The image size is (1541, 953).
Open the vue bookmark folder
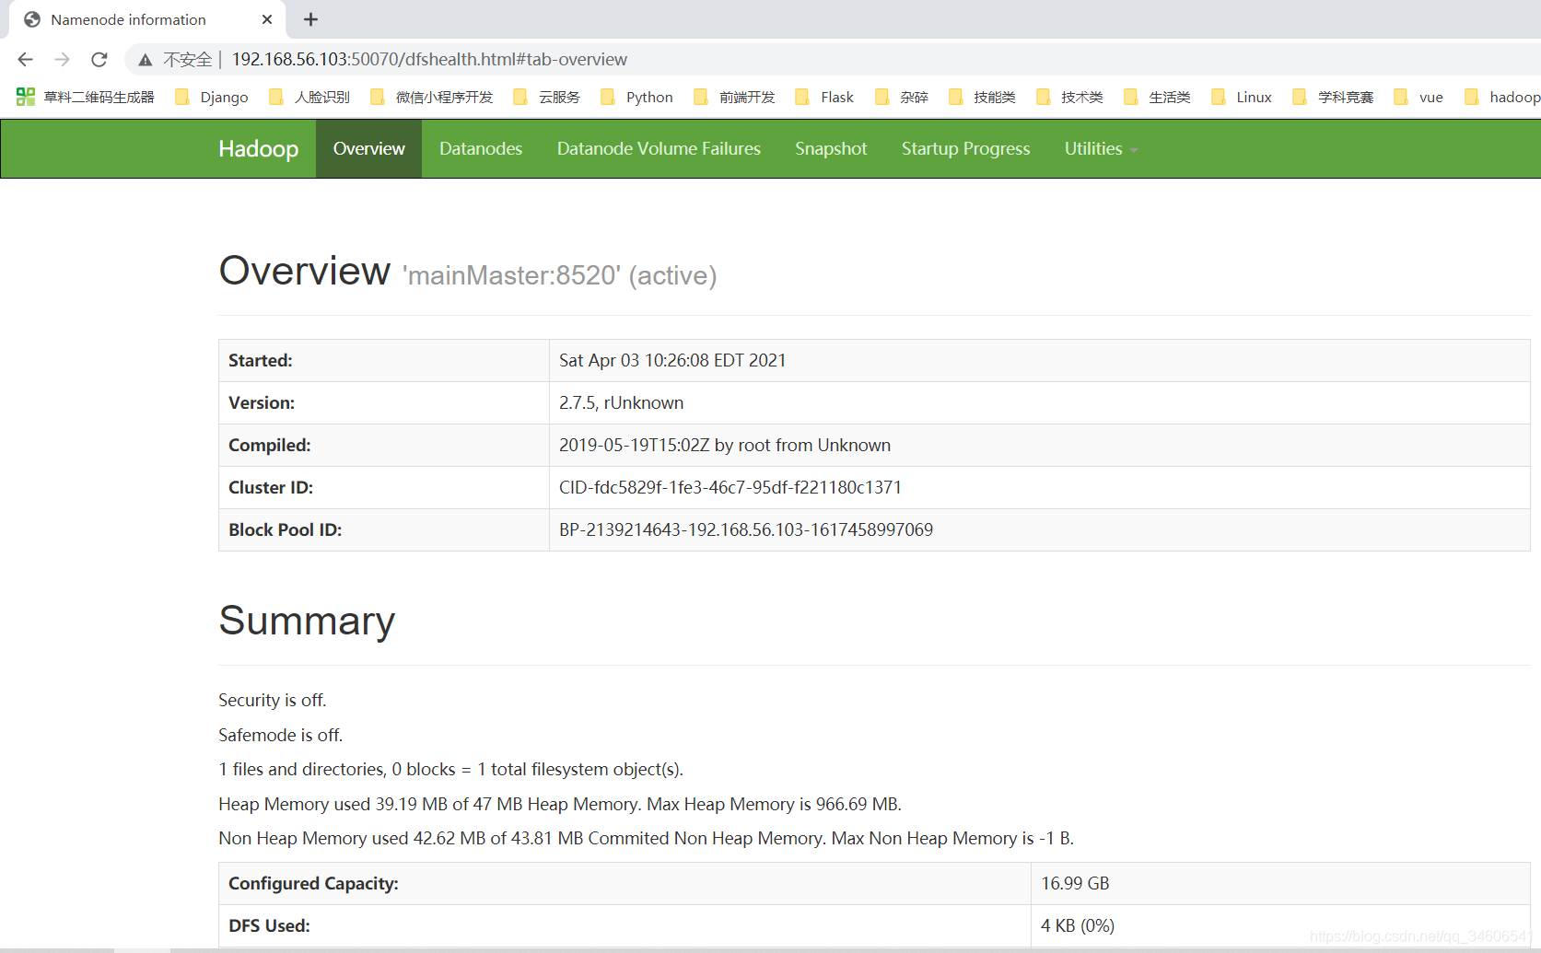pos(1418,97)
